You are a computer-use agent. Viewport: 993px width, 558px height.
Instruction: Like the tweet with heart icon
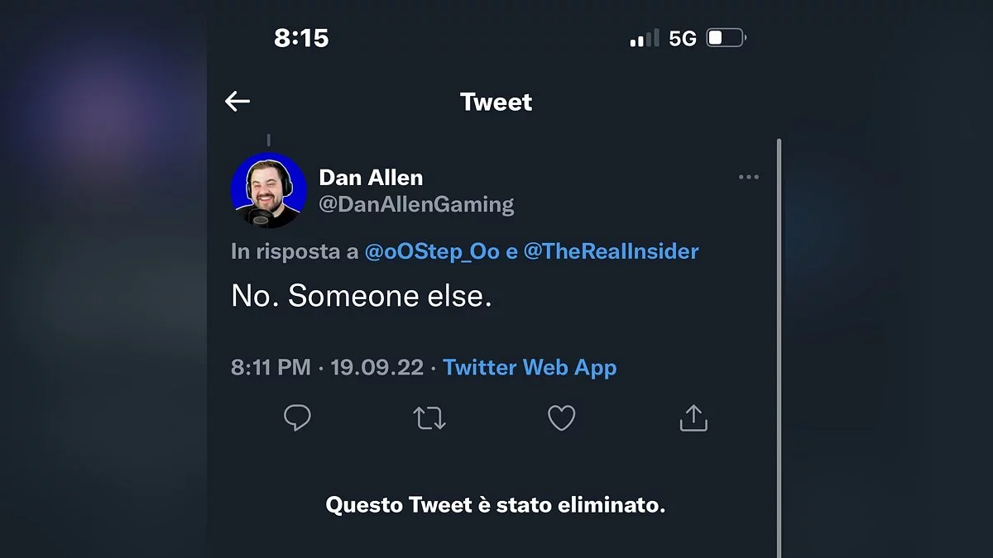[x=562, y=418]
